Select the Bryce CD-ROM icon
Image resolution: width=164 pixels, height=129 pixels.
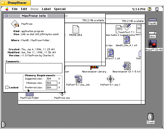(x=152, y=44)
